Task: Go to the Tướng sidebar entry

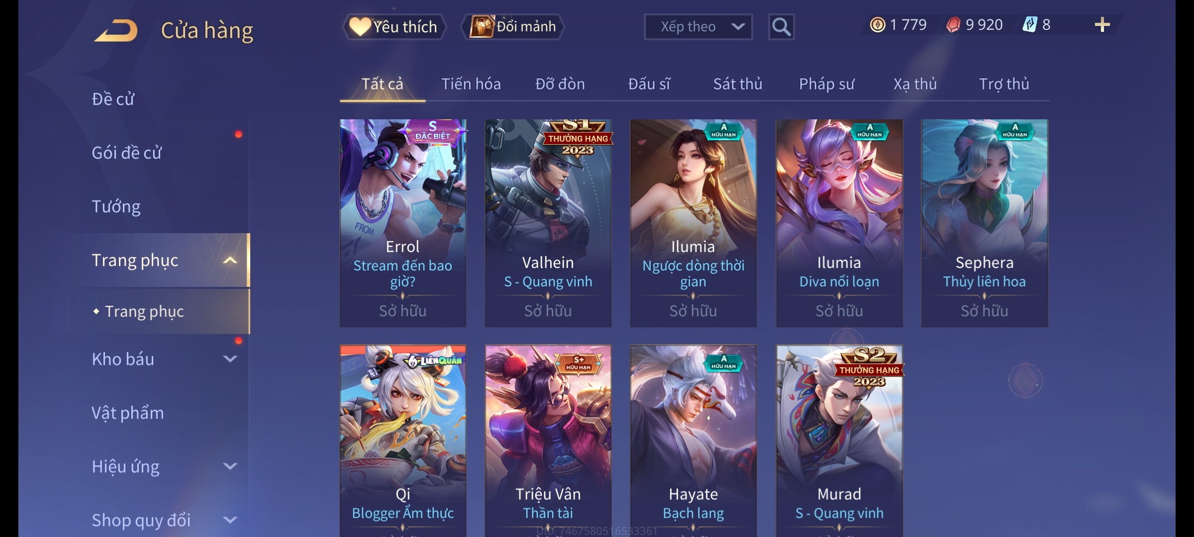Action: click(x=116, y=206)
